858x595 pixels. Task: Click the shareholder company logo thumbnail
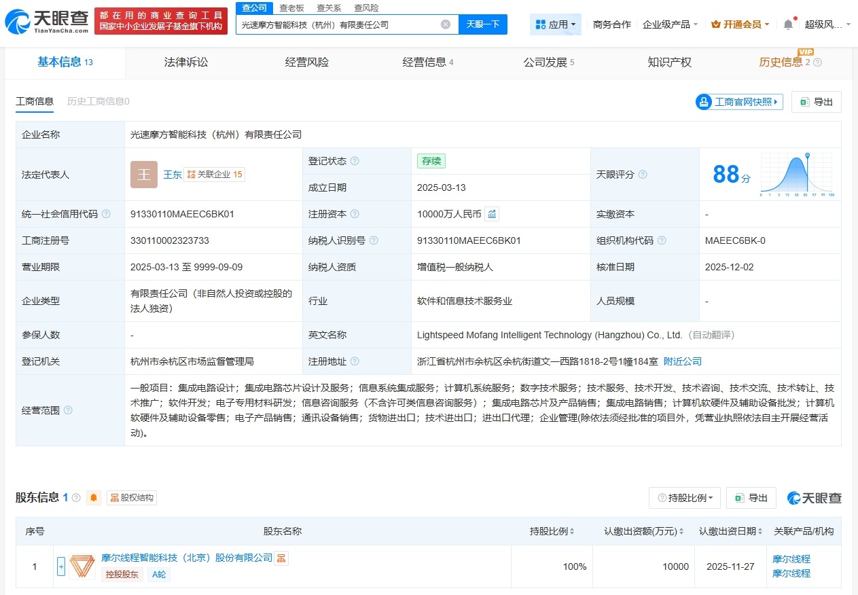click(82, 565)
